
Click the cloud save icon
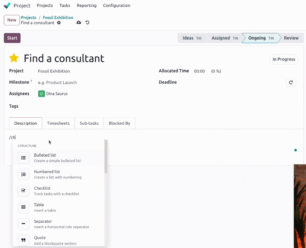(x=79, y=22)
